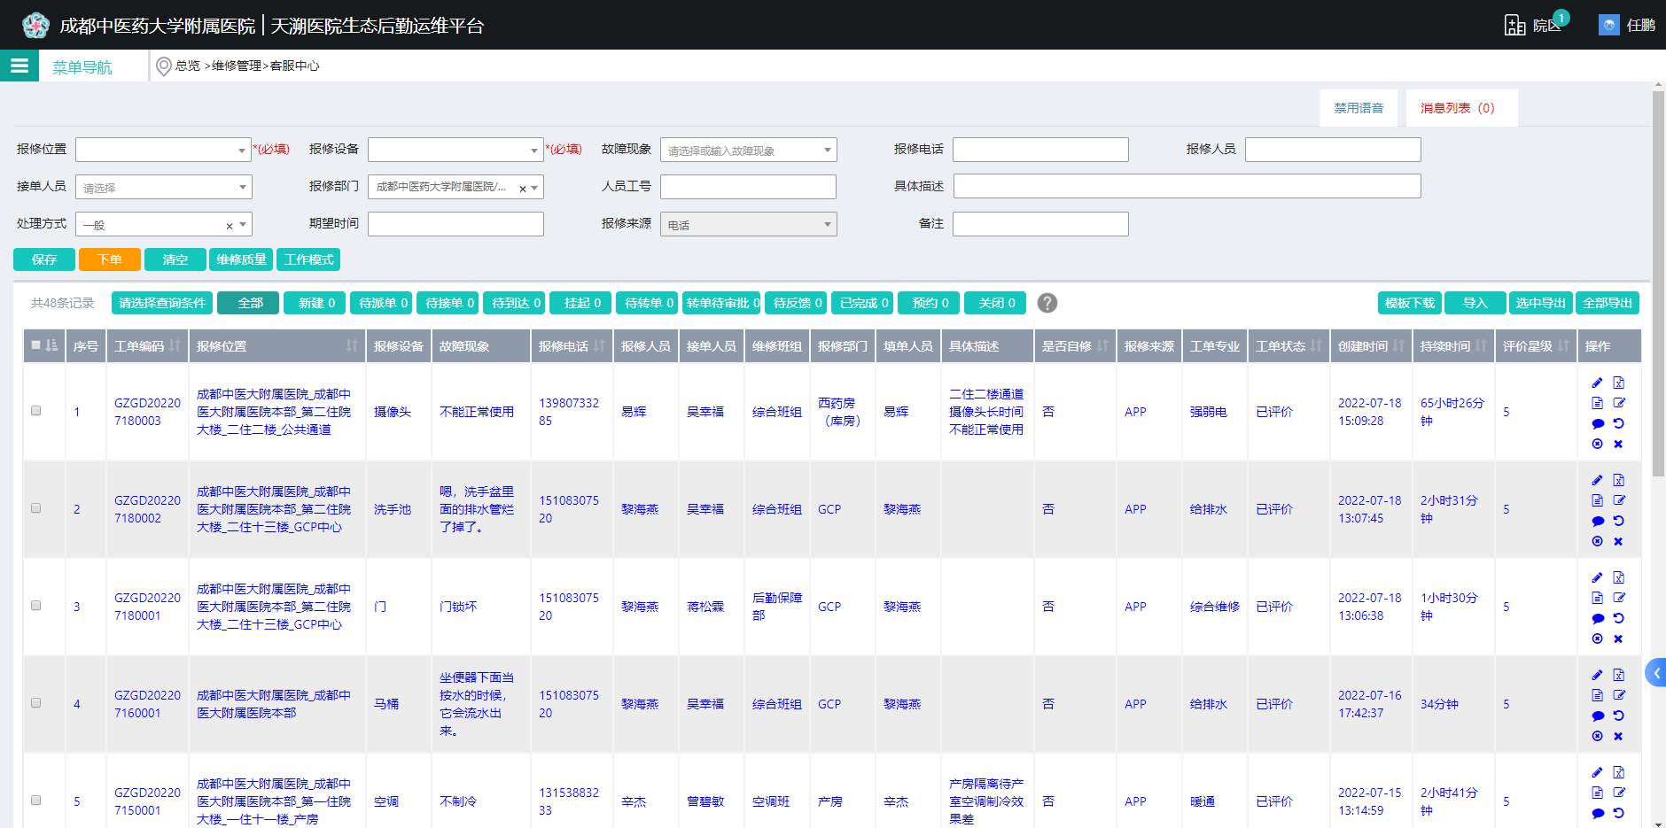
Task: Click the 保存 button
Action: pos(43,259)
